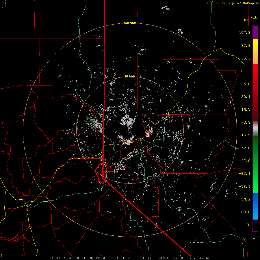The height and width of the screenshot is (260, 260).
Task: Click the TH threshold label
Action: (248, 225)
